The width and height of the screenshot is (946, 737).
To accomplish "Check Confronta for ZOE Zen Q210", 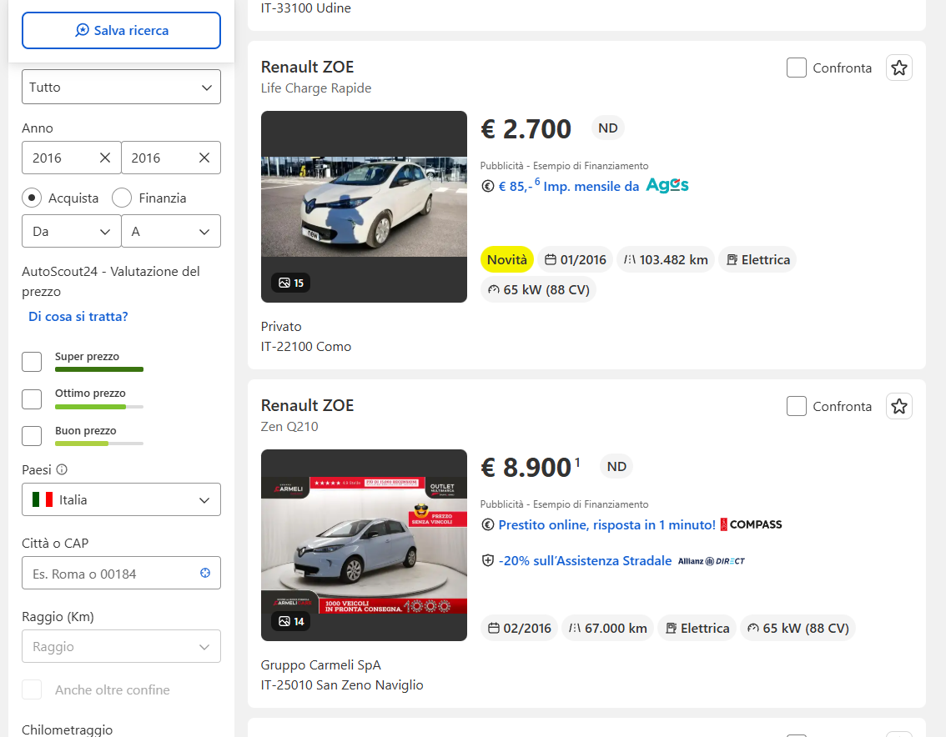I will pyautogui.click(x=797, y=406).
